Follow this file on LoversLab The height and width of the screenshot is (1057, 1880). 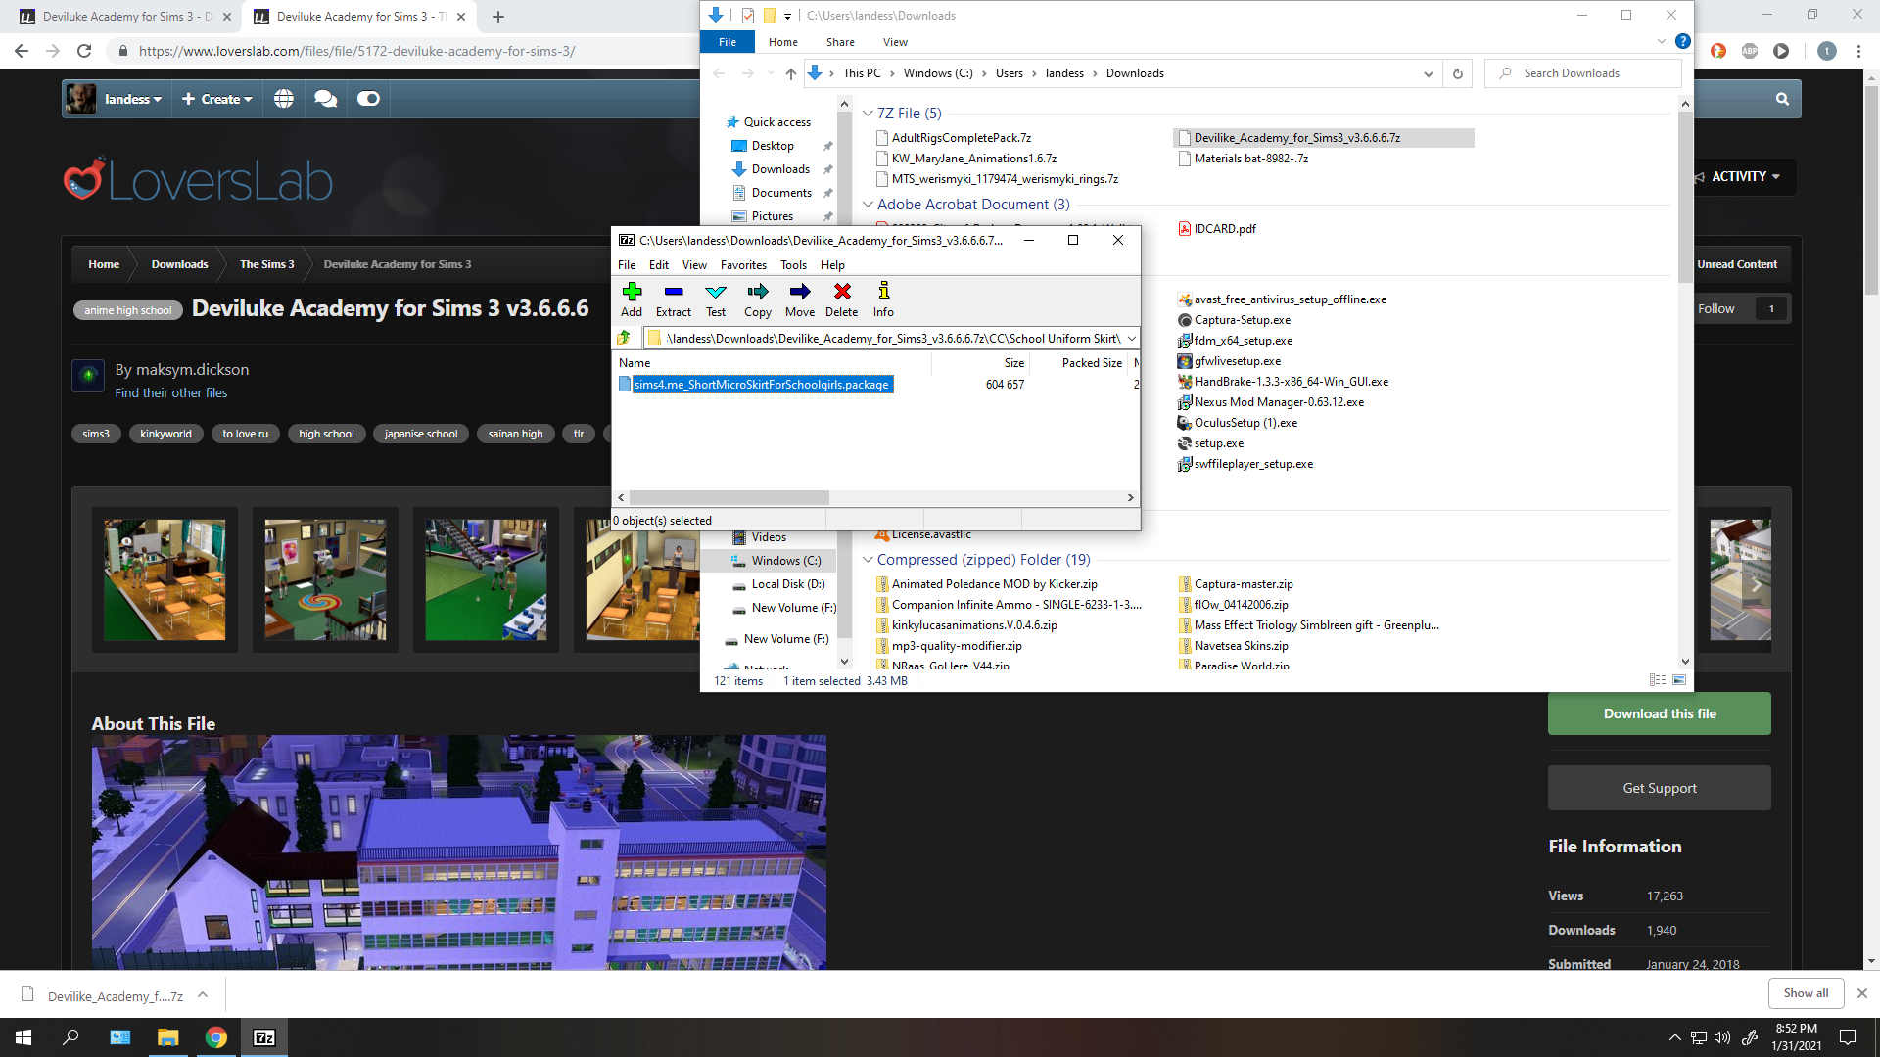pyautogui.click(x=1715, y=309)
